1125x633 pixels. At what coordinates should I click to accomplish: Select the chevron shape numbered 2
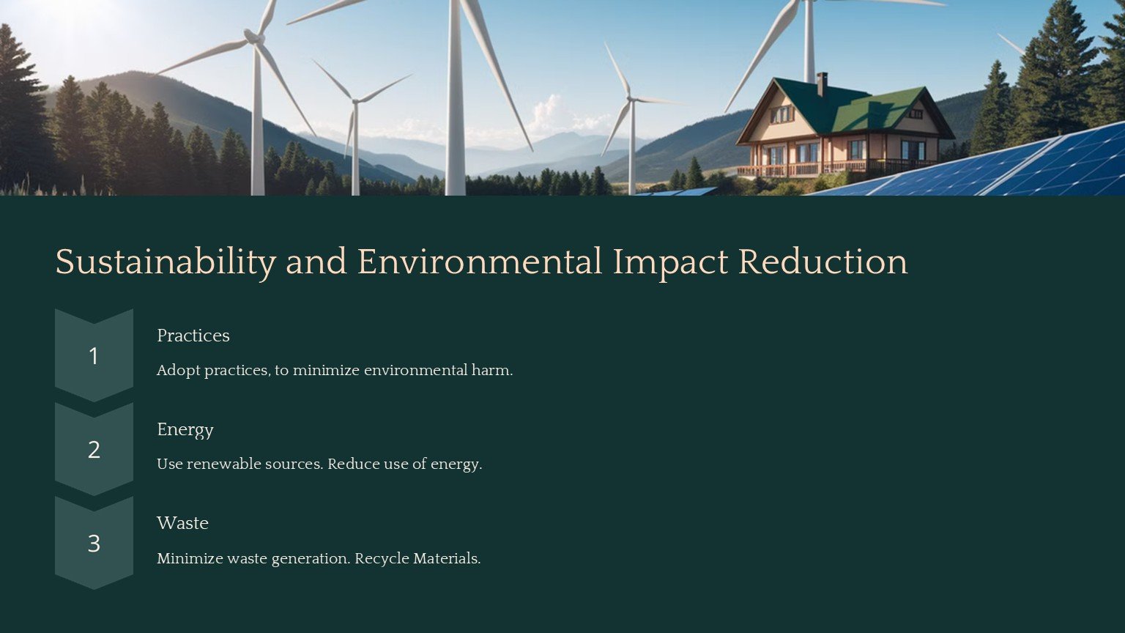pos(94,449)
